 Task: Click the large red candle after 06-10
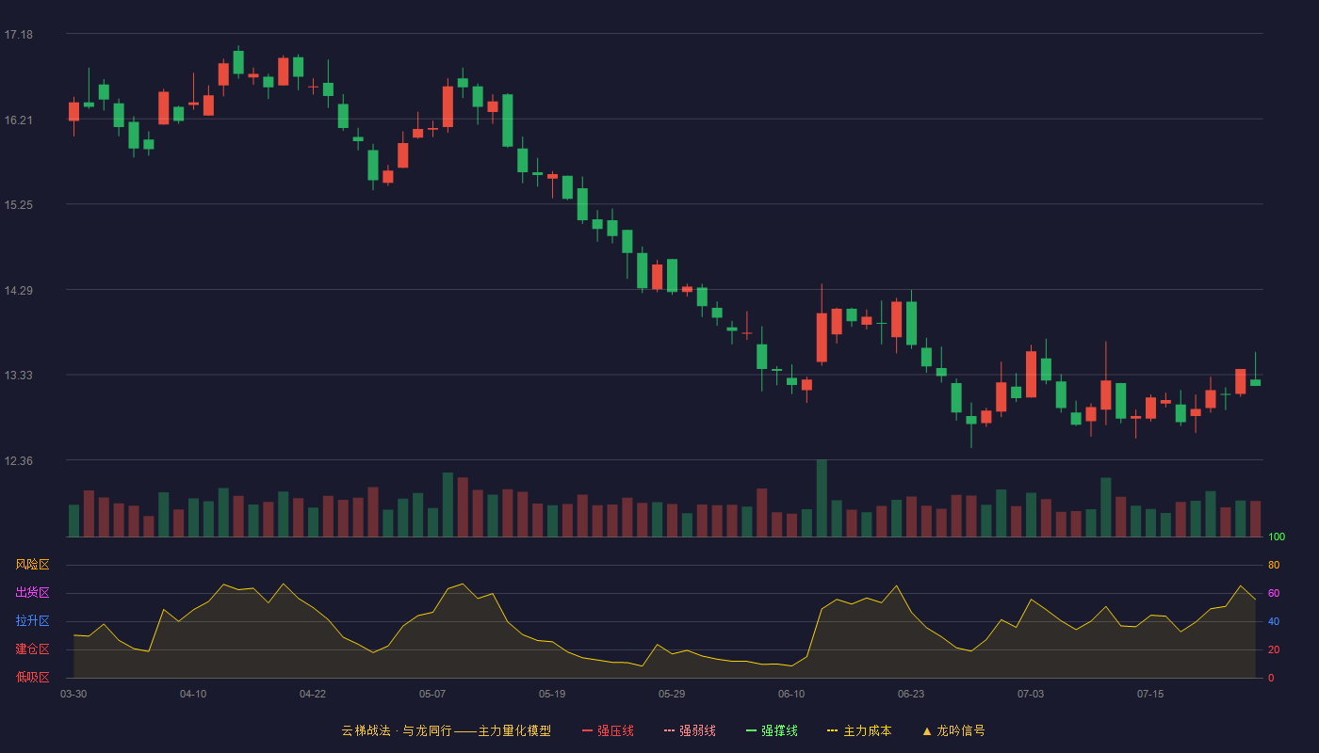coord(822,337)
